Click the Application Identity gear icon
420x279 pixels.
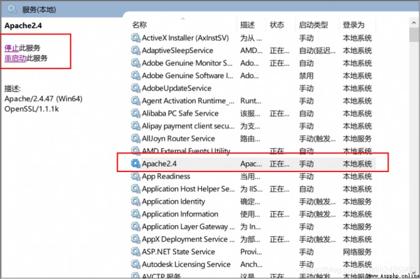(135, 201)
